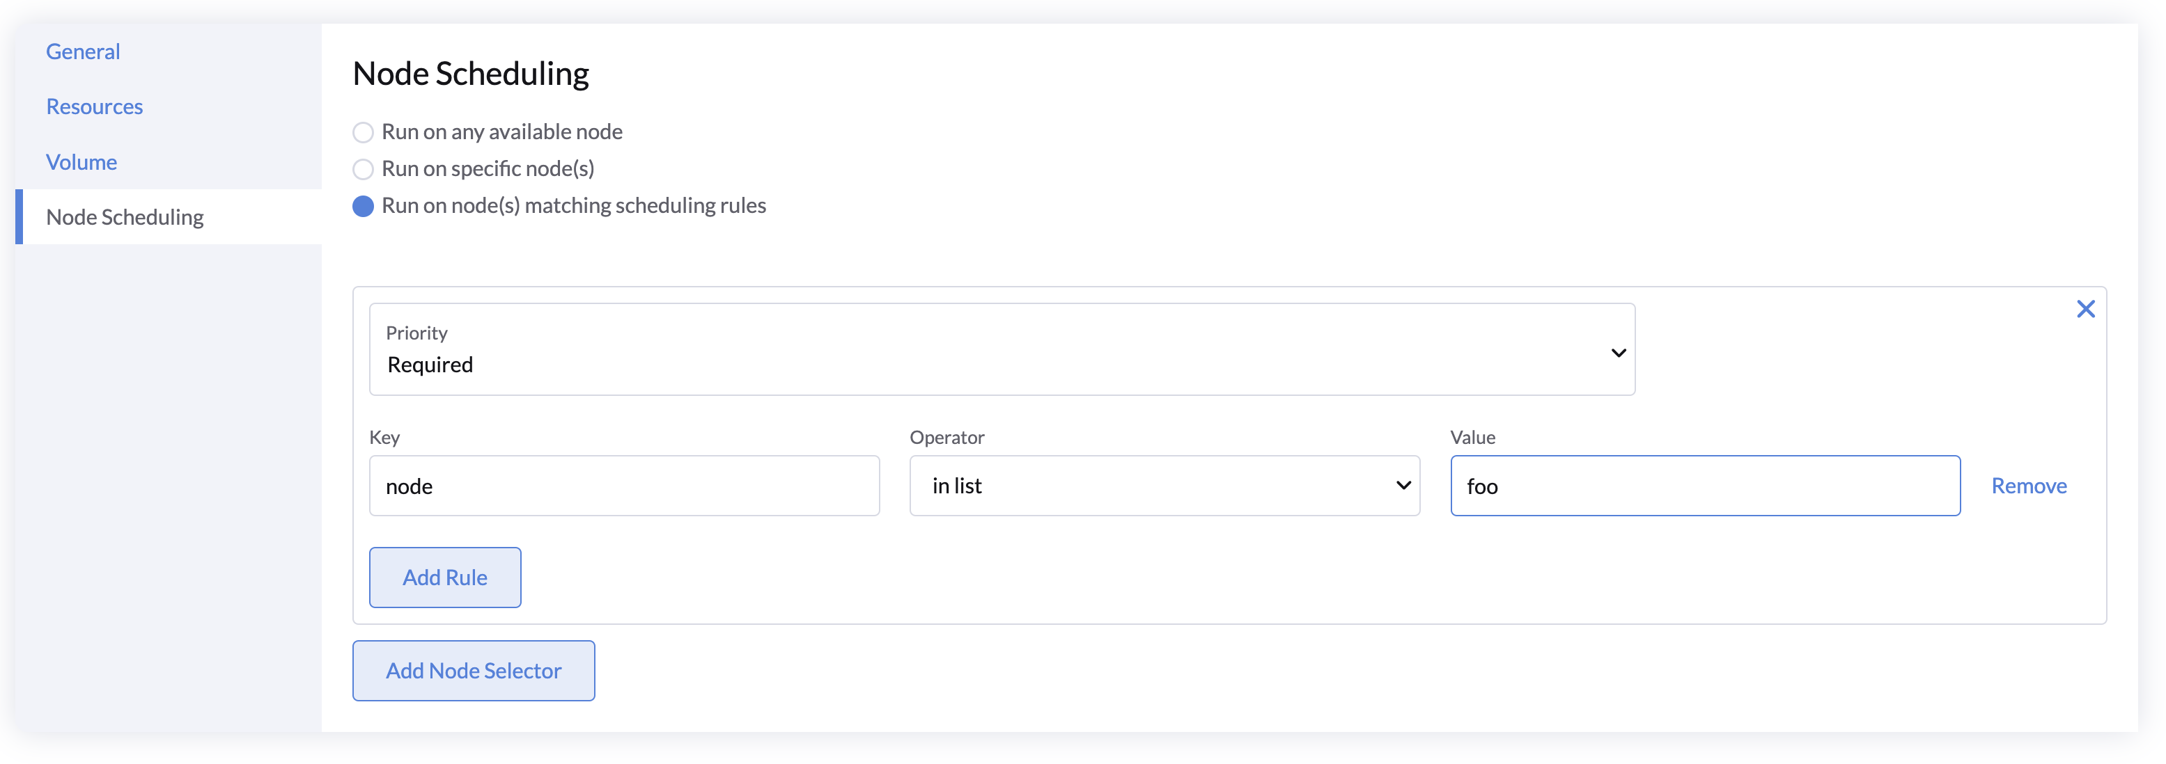This screenshot has height=764, width=2166.
Task: Click the Add Rule button icon
Action: click(x=446, y=576)
